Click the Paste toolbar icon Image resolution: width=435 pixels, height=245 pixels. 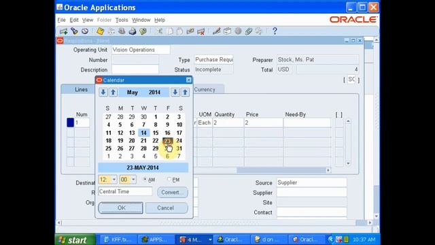click(x=179, y=31)
